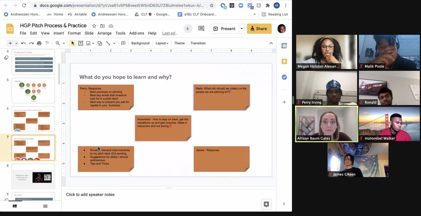Select the Shape tool
Viewport: 421px width, 216px height.
[100, 43]
